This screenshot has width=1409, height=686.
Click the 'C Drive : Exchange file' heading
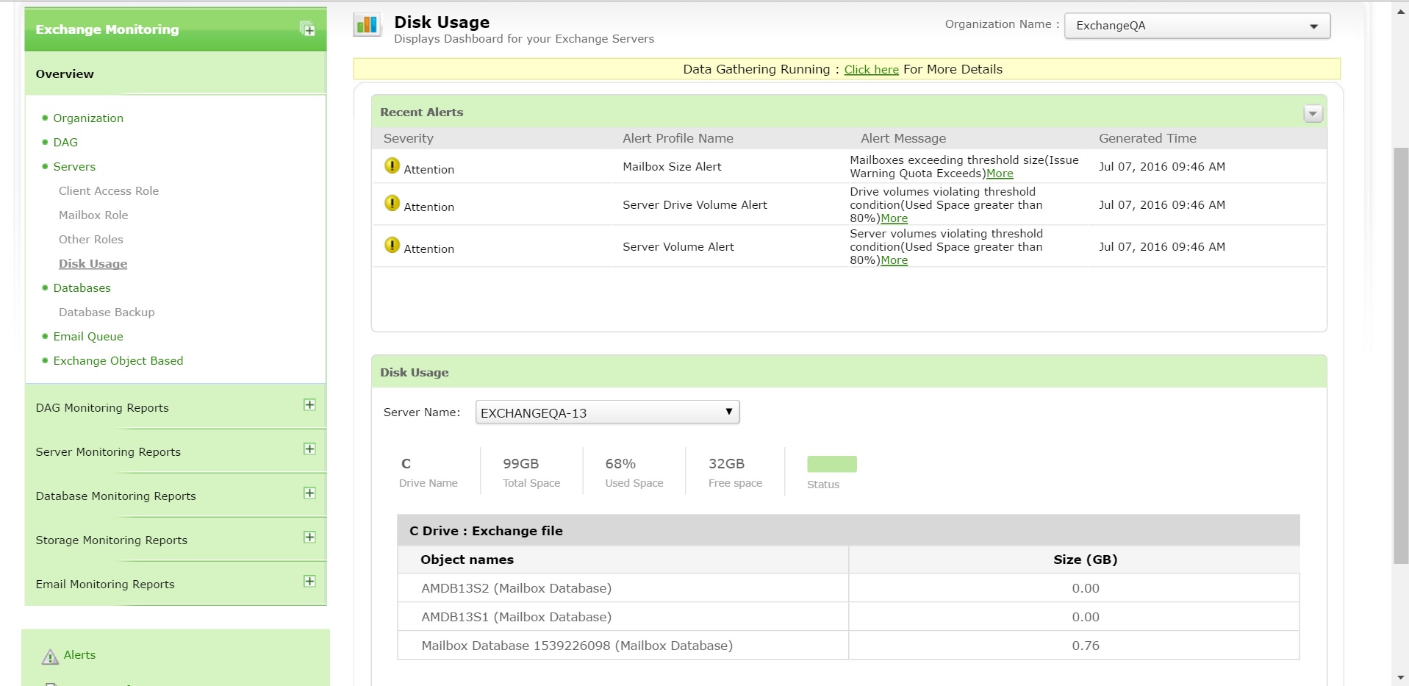click(x=486, y=531)
